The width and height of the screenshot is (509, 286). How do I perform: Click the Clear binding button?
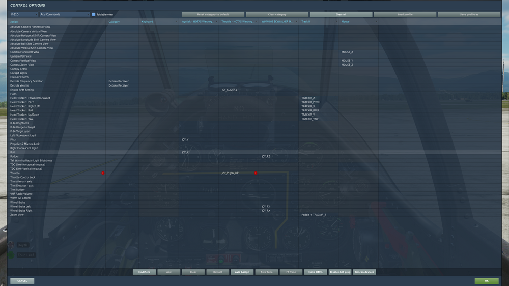tap(193, 272)
